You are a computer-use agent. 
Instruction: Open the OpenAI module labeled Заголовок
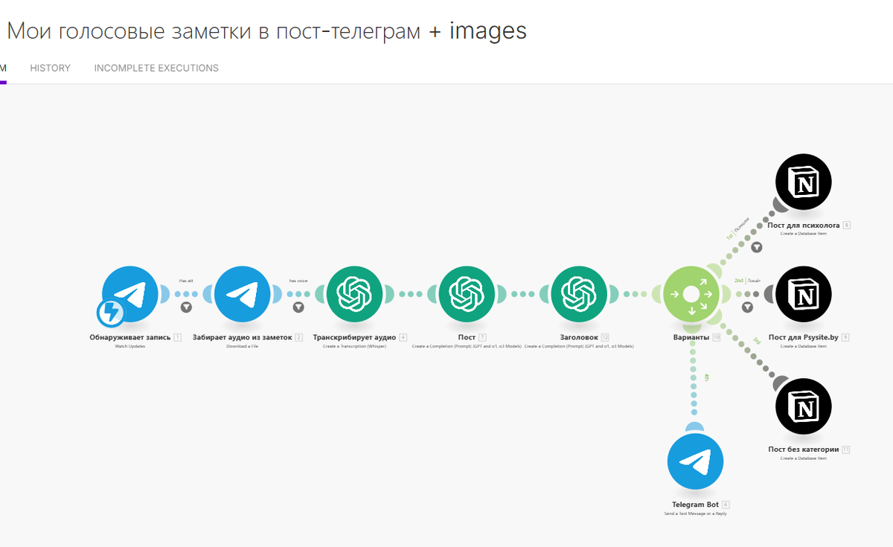[x=580, y=294]
